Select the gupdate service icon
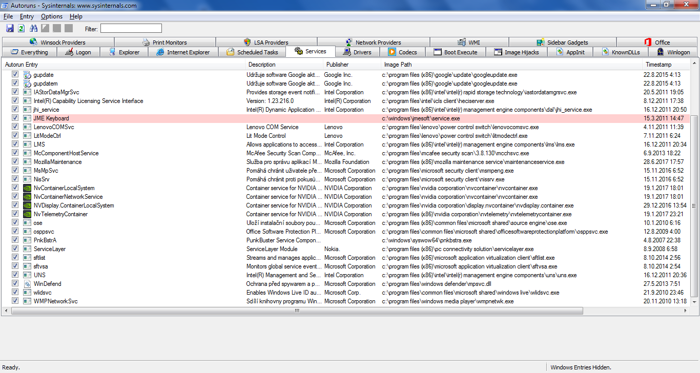The width and height of the screenshot is (700, 373). 27,75
